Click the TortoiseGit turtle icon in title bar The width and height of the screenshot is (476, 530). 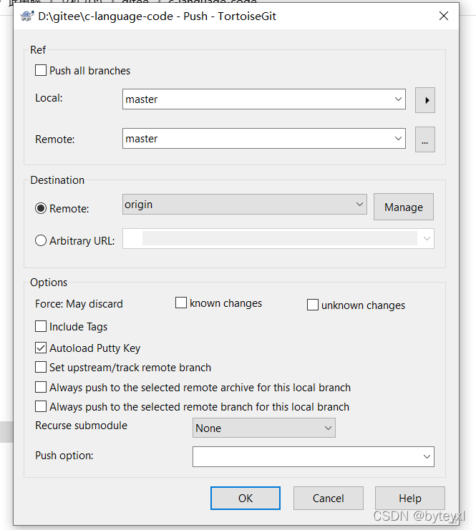coord(27,16)
